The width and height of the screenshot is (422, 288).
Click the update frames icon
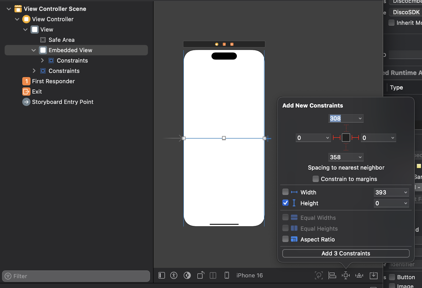(319, 276)
